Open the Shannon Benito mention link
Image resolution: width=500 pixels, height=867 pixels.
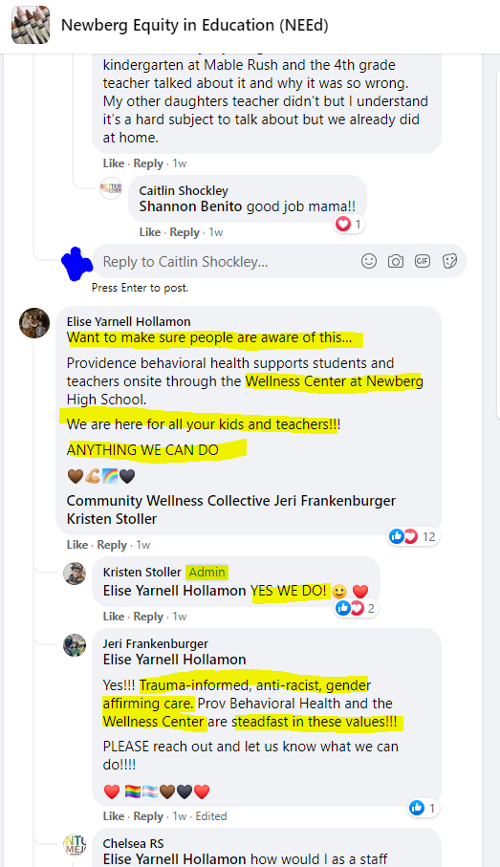tap(190, 206)
